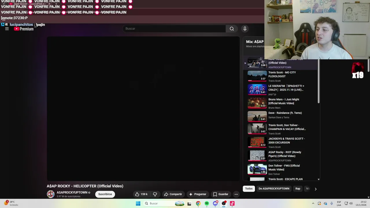
Task: Show more chips with right arrow
Action: (315, 189)
